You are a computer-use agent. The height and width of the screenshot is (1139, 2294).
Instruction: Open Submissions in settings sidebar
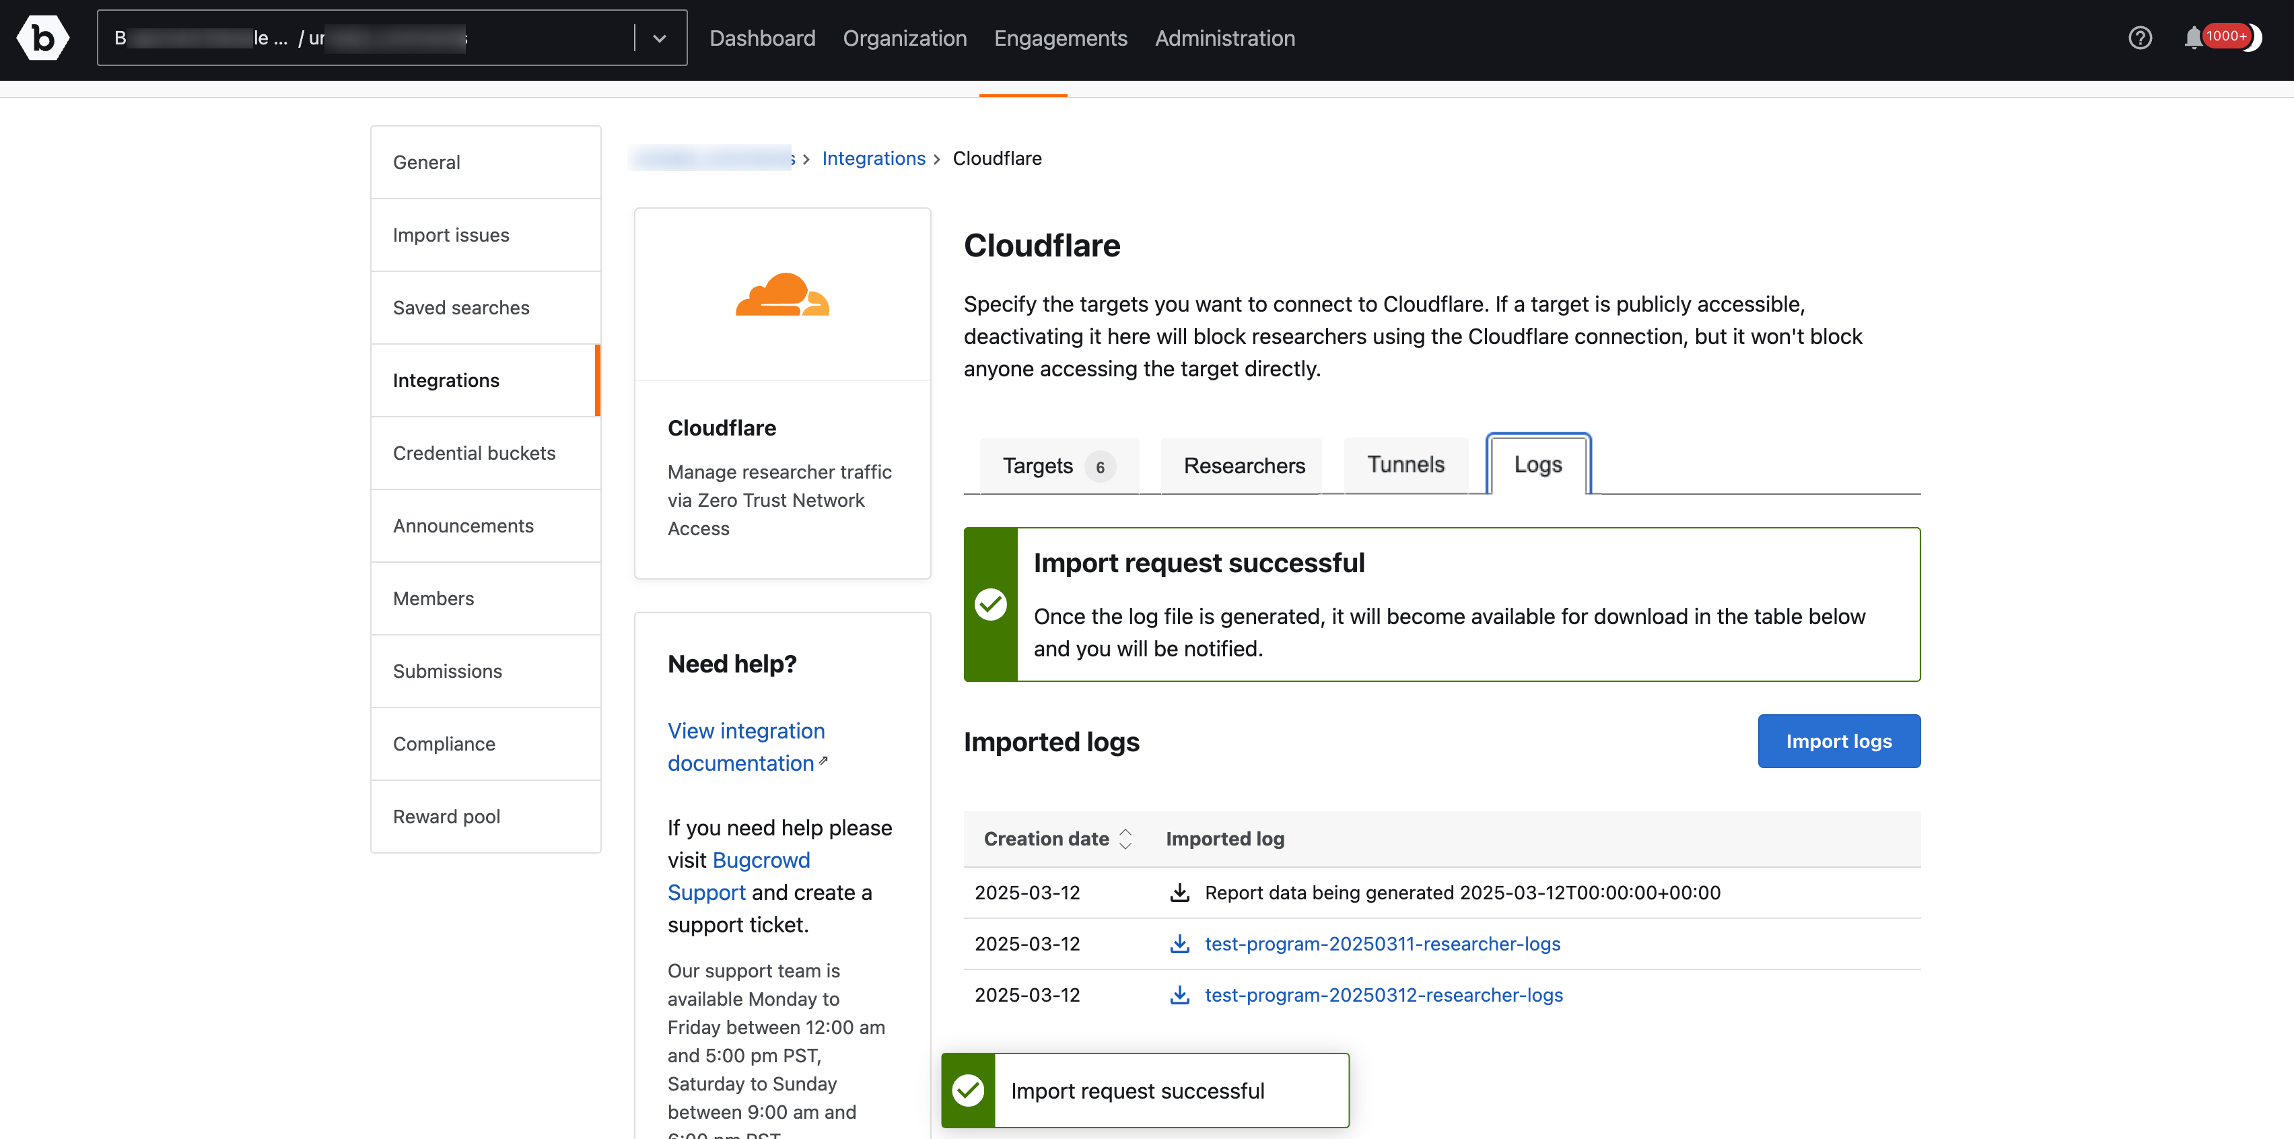click(486, 671)
